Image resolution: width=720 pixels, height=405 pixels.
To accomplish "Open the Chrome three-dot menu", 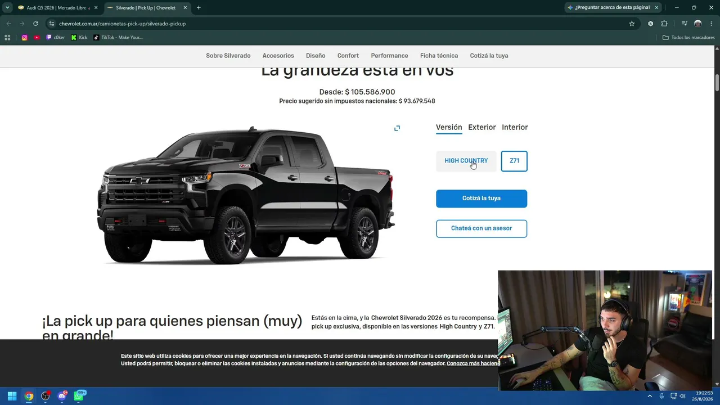I will point(712,24).
